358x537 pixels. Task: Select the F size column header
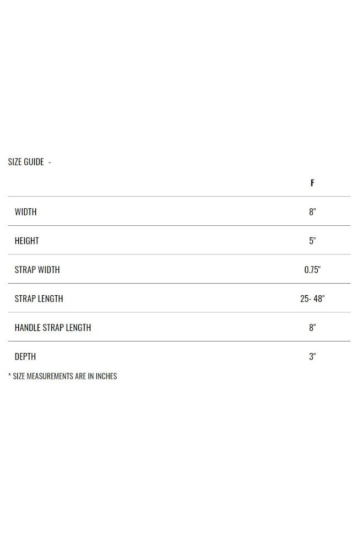(x=312, y=183)
